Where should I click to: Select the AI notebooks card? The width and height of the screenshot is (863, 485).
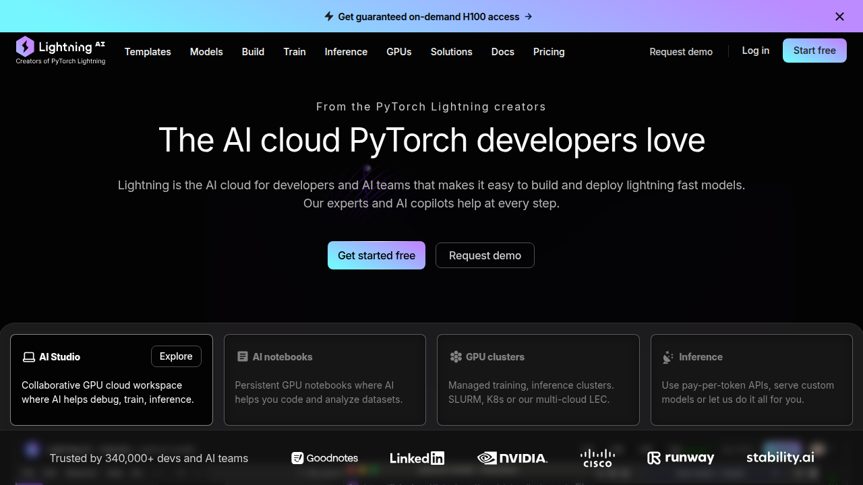pos(325,380)
